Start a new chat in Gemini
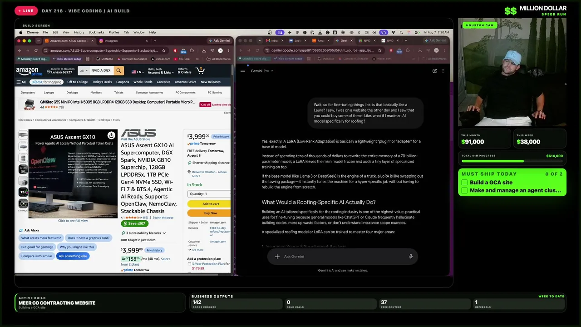Viewport: 581px width, 327px height. 435,71
